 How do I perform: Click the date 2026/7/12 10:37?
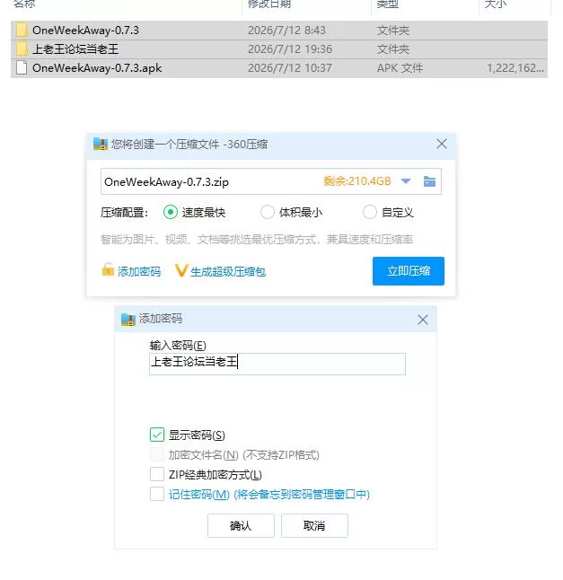point(290,68)
